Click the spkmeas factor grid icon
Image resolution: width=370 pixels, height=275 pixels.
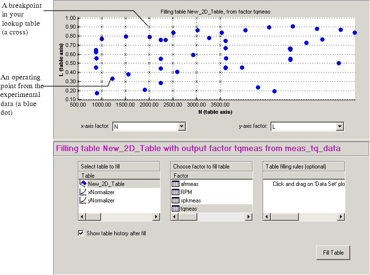pos(175,200)
